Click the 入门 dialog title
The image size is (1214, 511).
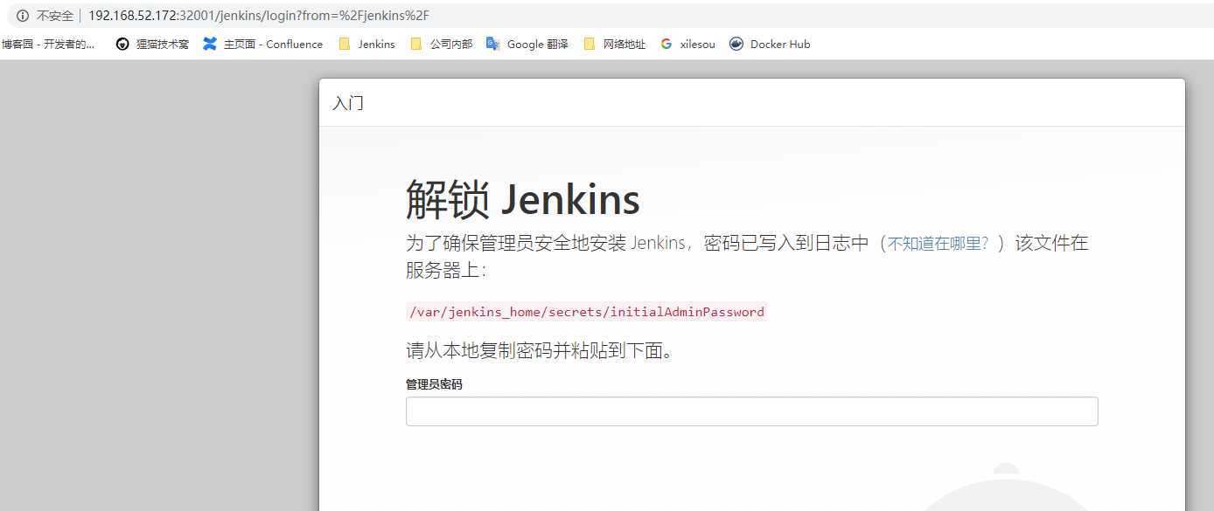348,103
